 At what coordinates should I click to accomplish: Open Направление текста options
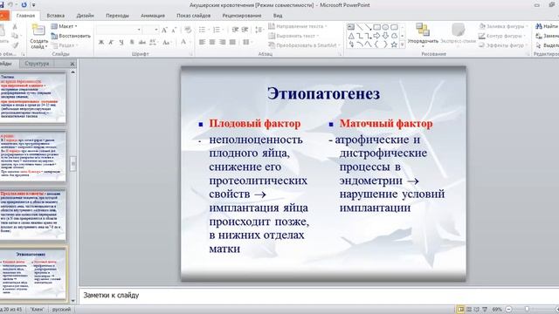point(298,26)
